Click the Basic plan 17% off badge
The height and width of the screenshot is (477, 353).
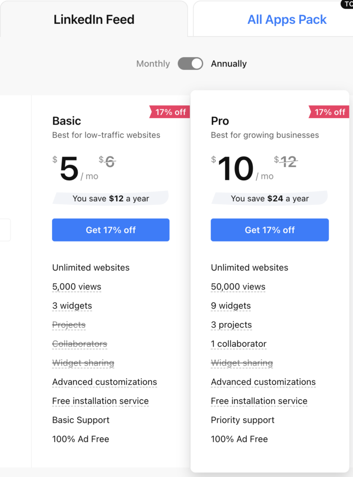(x=170, y=112)
